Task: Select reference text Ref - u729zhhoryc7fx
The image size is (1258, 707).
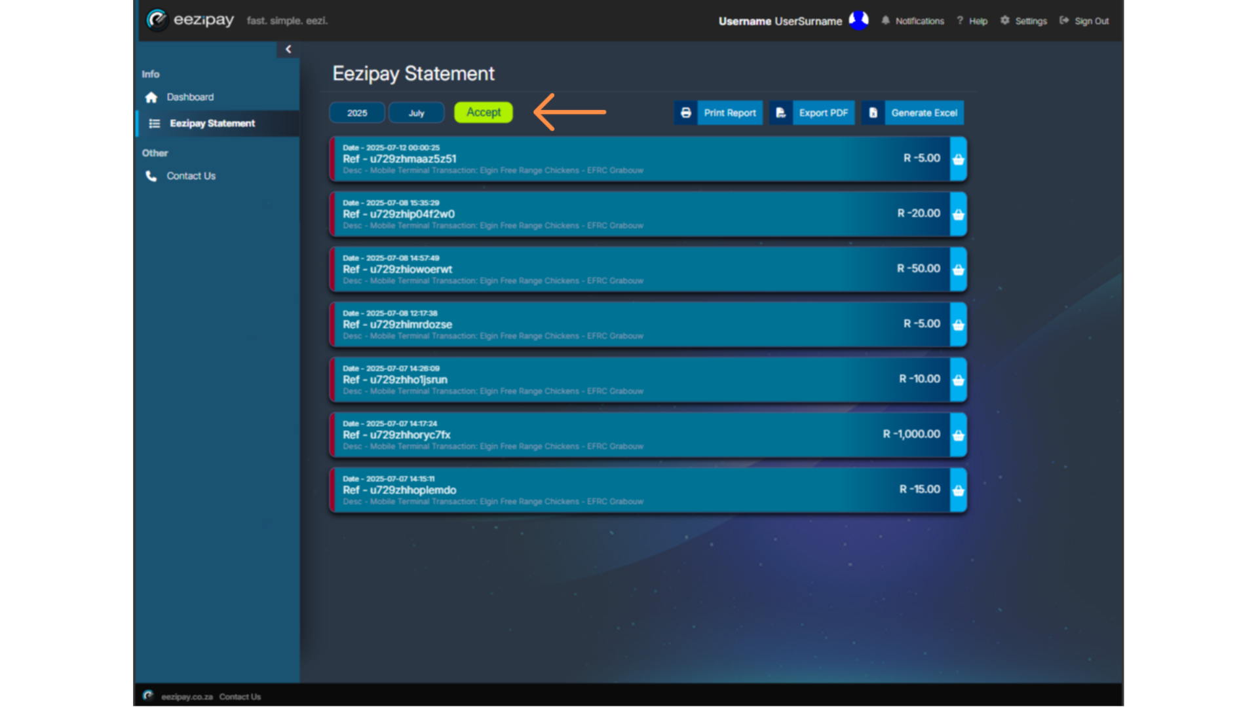Action: [396, 435]
